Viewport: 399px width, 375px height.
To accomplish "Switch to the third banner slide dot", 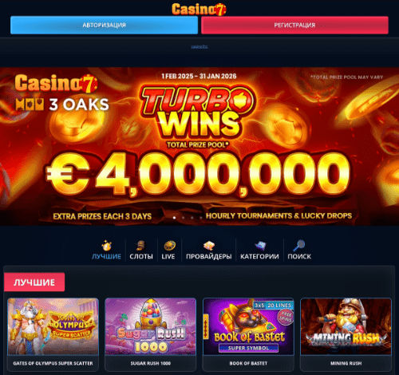I will 192,218.
